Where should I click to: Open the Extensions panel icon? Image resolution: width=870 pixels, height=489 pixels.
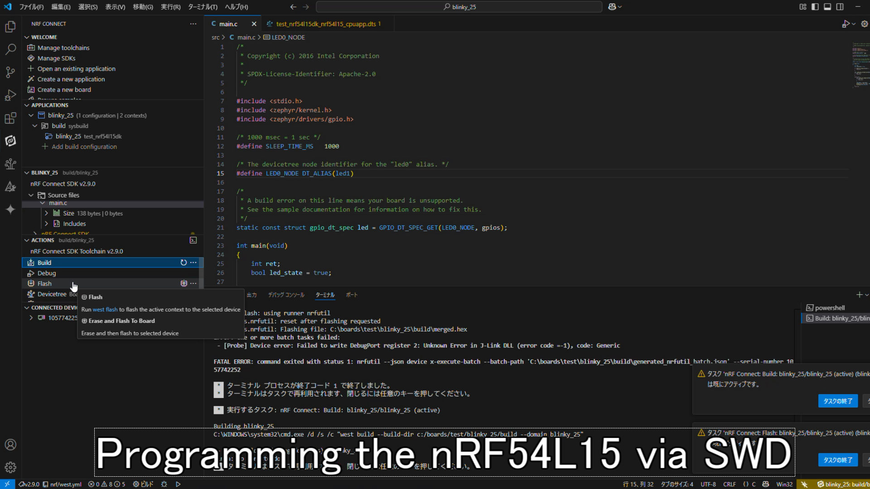click(10, 118)
